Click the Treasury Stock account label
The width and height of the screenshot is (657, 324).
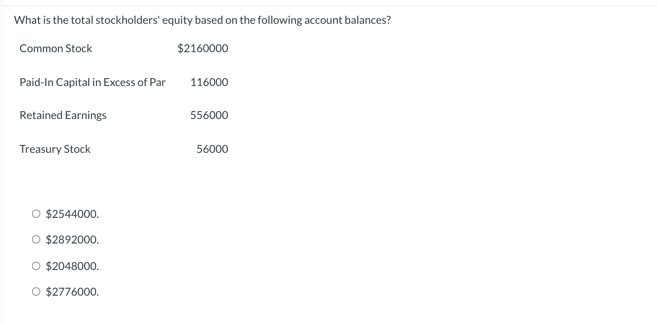(x=55, y=149)
